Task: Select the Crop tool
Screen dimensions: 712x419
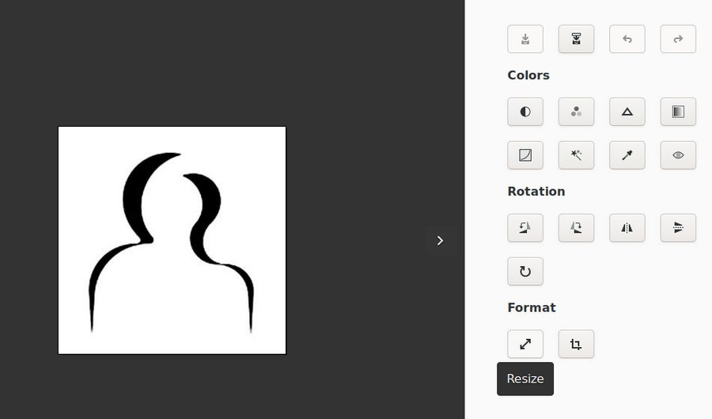Action: point(576,344)
